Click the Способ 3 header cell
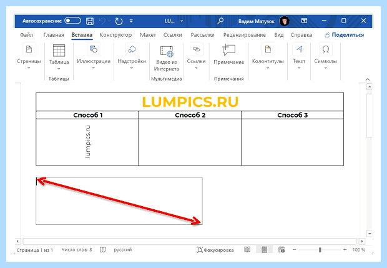Viewport: 387px width, 268px height. [293, 115]
